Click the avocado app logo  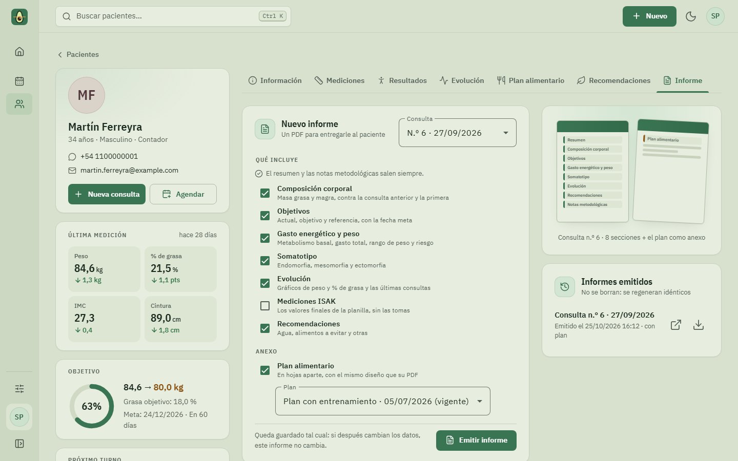point(19,17)
